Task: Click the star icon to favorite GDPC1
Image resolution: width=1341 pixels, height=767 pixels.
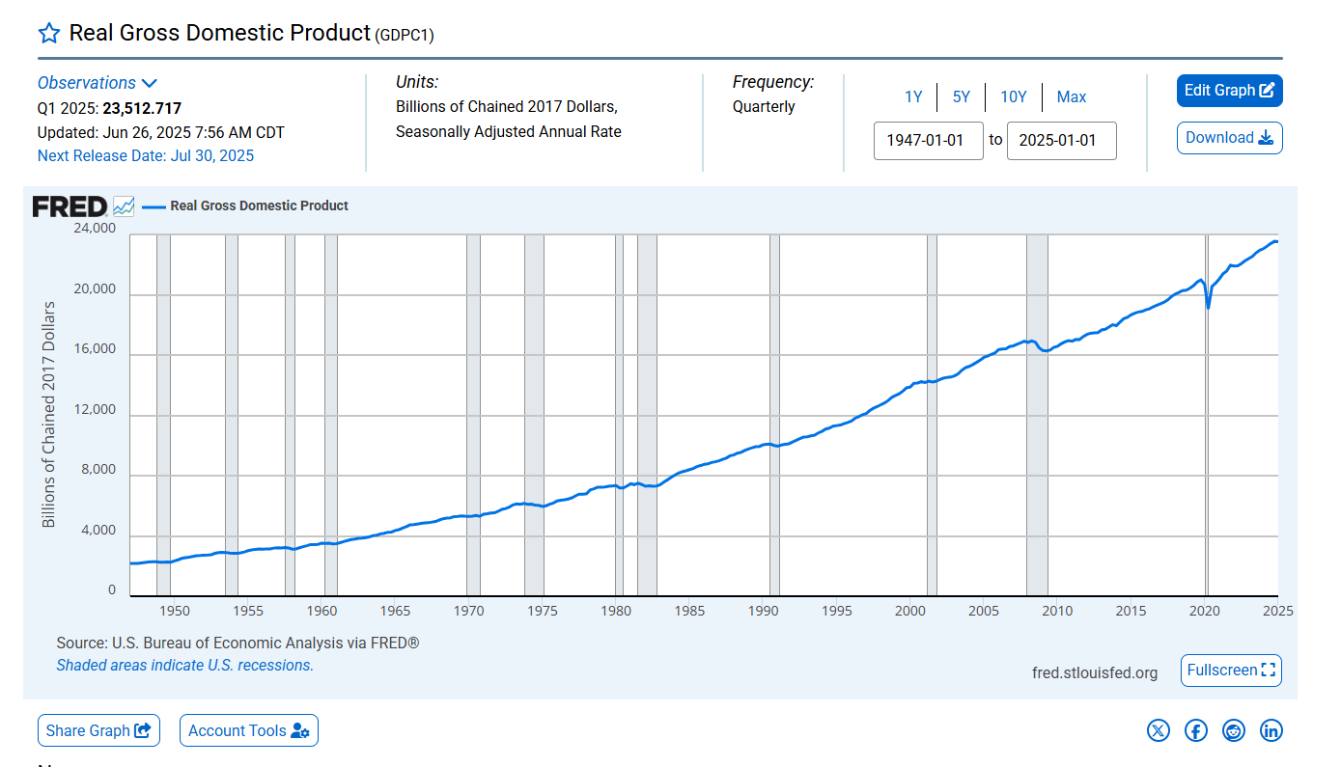Action: [48, 32]
